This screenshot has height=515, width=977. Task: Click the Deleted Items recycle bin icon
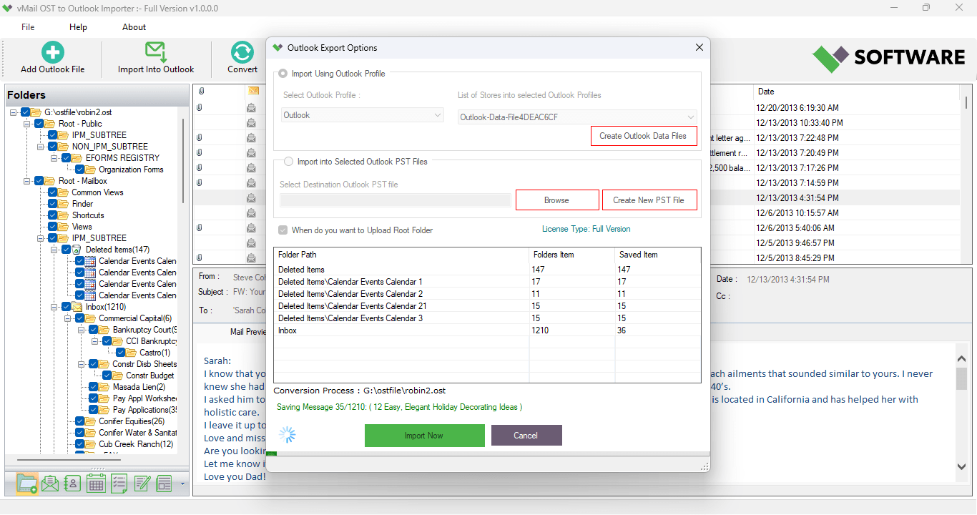coord(77,250)
